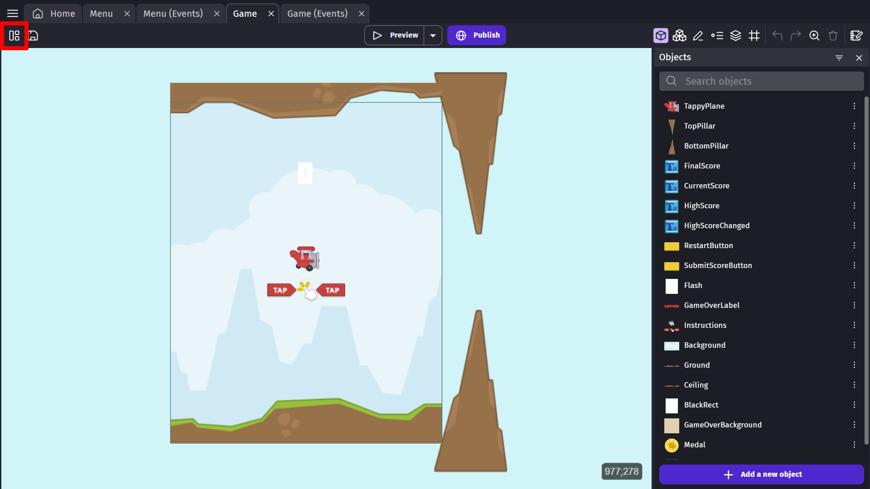Switch to the Game (Events) tab

(x=317, y=14)
